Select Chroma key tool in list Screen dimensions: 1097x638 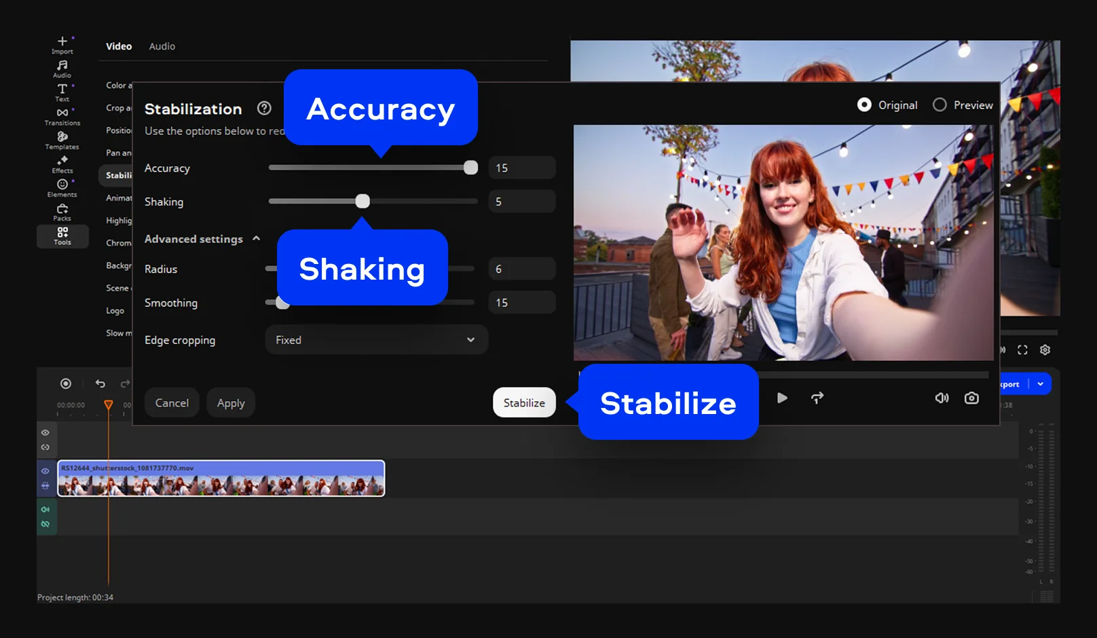(x=118, y=243)
